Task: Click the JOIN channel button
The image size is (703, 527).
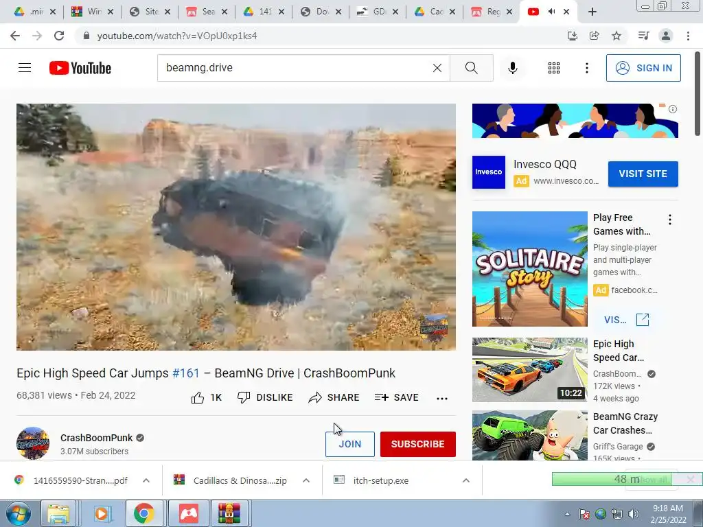Action: coord(349,444)
